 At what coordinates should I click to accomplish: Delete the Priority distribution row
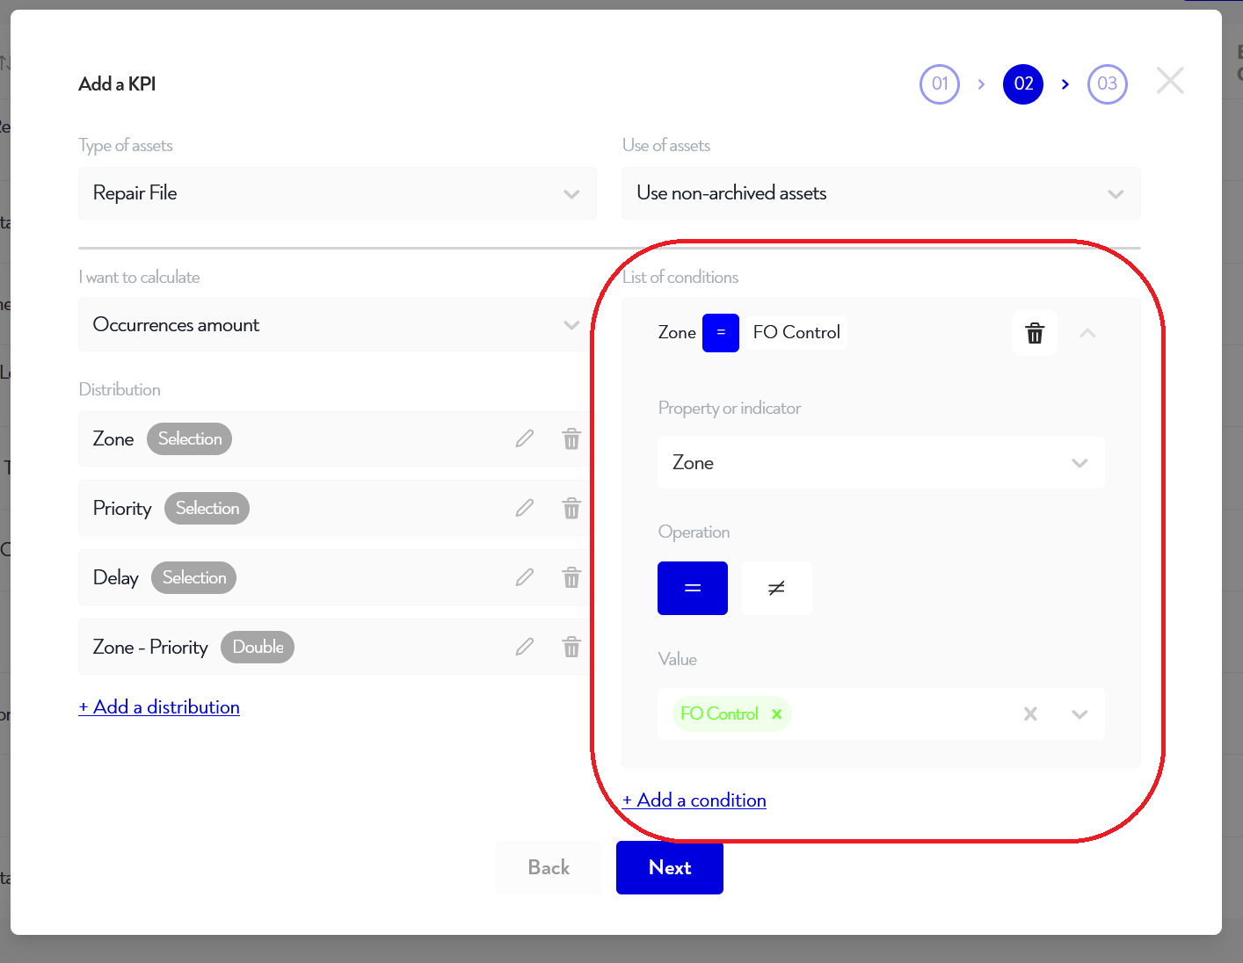(x=571, y=508)
